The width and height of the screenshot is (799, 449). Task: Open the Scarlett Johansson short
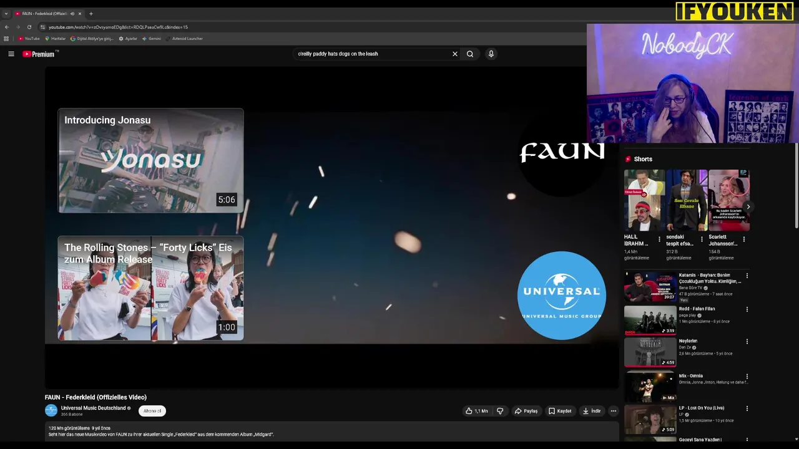pyautogui.click(x=729, y=200)
